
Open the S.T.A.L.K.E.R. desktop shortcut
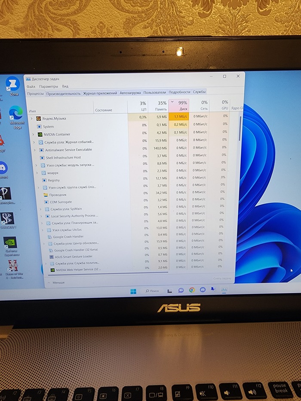7,220
